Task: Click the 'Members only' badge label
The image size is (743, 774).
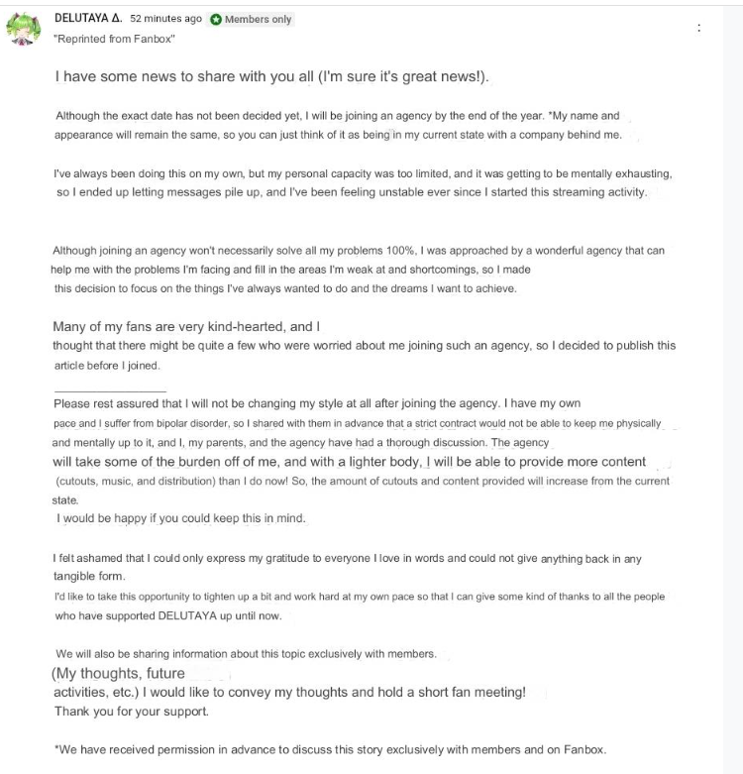Action: (x=258, y=19)
